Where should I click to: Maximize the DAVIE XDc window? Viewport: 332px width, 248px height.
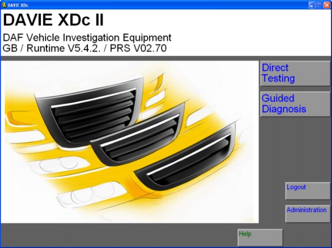click(319, 4)
